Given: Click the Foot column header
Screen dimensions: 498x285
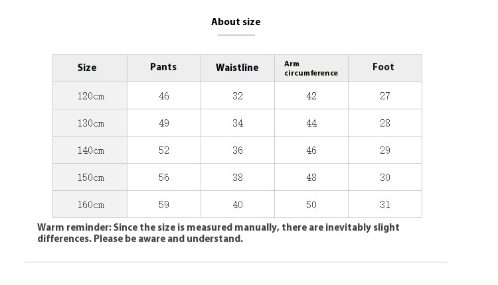Looking at the screenshot, I should pos(383,67).
